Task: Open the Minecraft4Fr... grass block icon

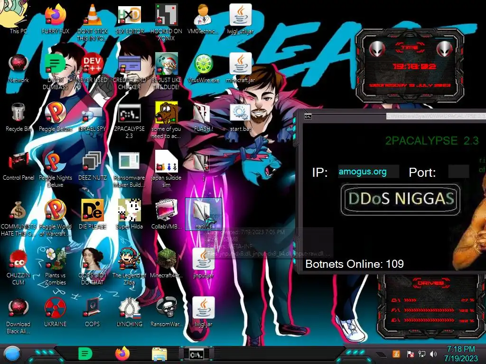Action: click(167, 263)
